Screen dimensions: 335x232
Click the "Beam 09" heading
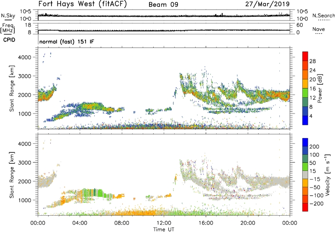pos(163,5)
